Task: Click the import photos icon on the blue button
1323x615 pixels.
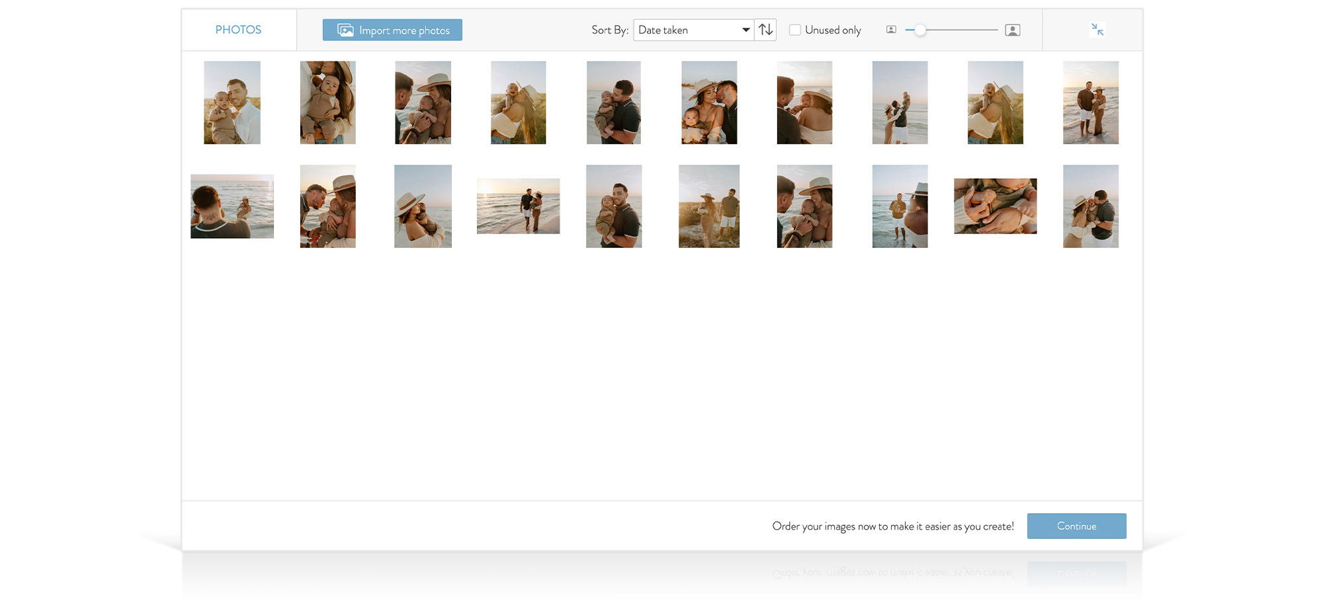Action: pyautogui.click(x=345, y=30)
